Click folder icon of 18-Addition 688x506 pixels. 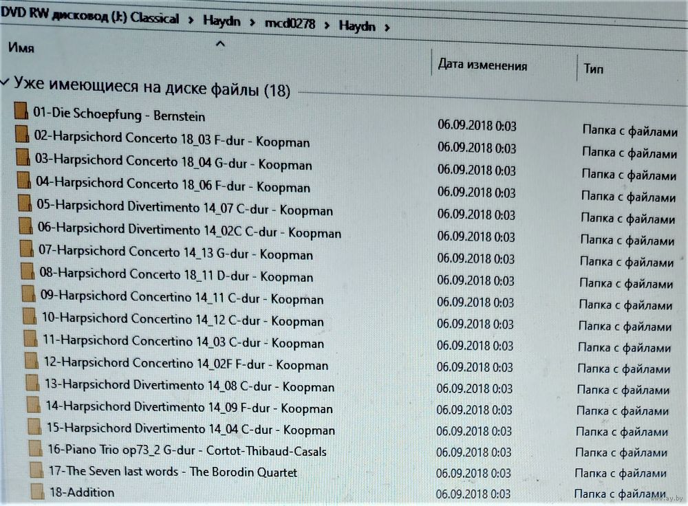(x=37, y=491)
